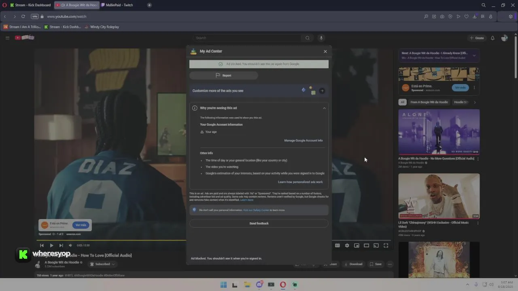Click the Create button
518x291 pixels.
(x=477, y=38)
